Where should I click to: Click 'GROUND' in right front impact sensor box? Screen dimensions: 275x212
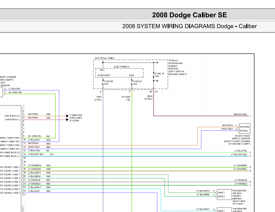point(244,127)
